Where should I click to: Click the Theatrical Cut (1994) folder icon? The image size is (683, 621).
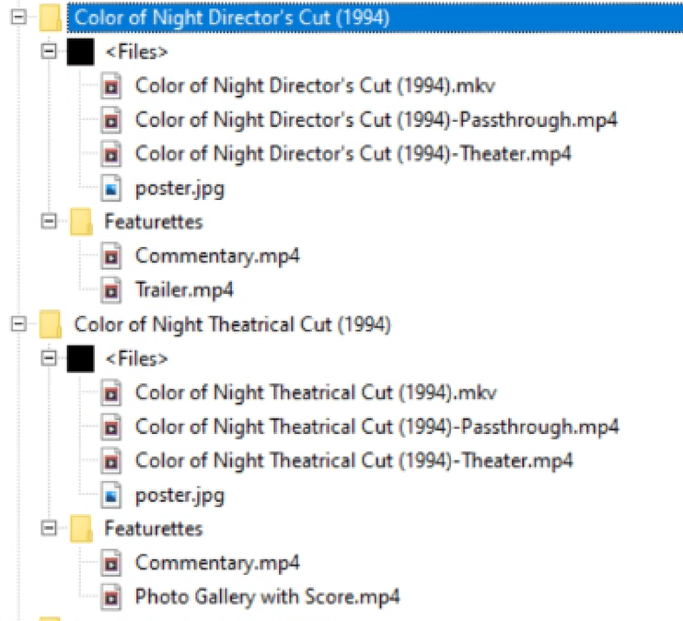click(x=50, y=324)
